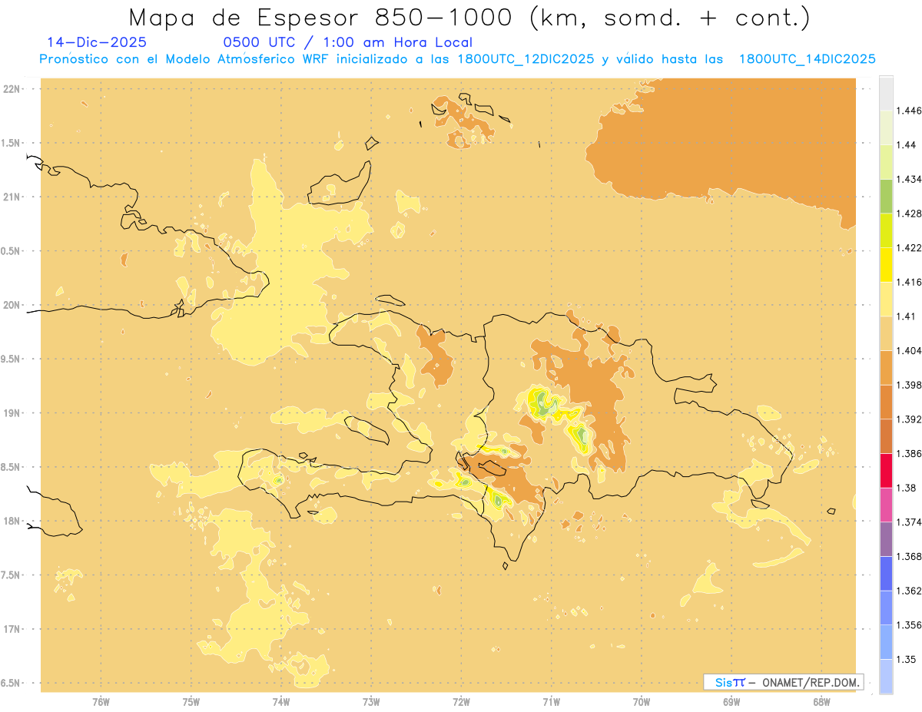Click the "68W" longitude axis label

[x=821, y=701]
